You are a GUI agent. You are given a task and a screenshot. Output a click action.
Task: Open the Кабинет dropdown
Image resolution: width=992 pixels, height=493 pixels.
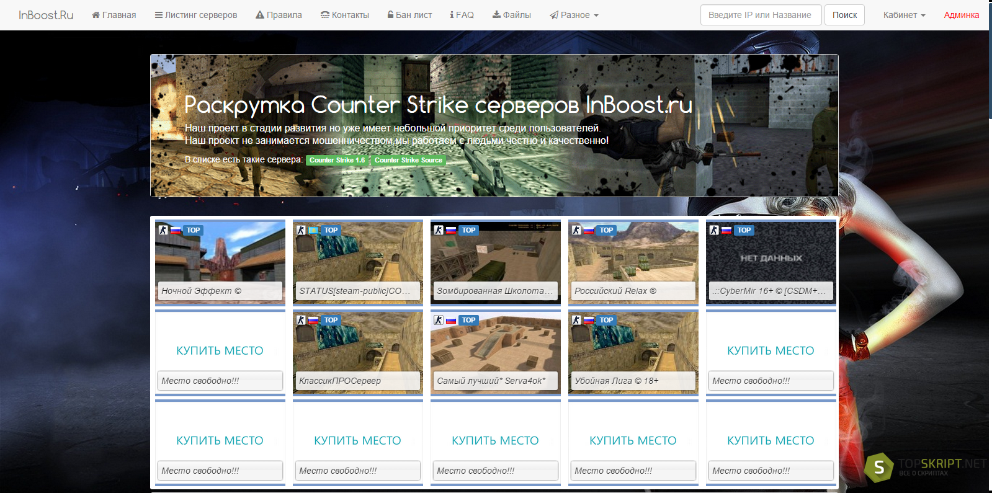[904, 15]
